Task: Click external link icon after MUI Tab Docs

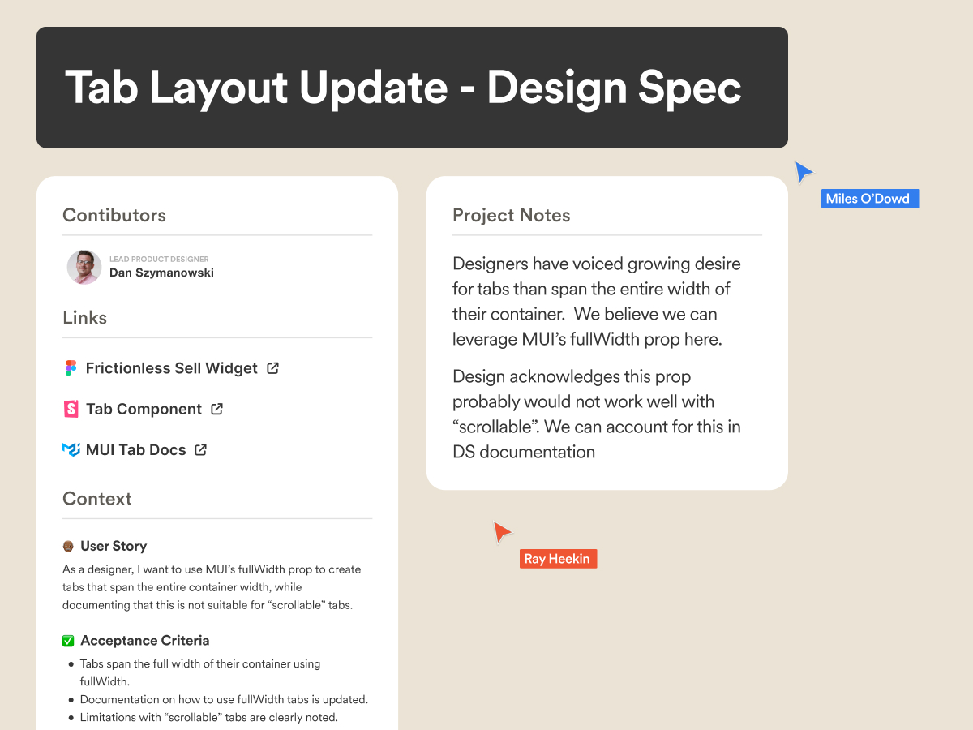Action: point(201,449)
